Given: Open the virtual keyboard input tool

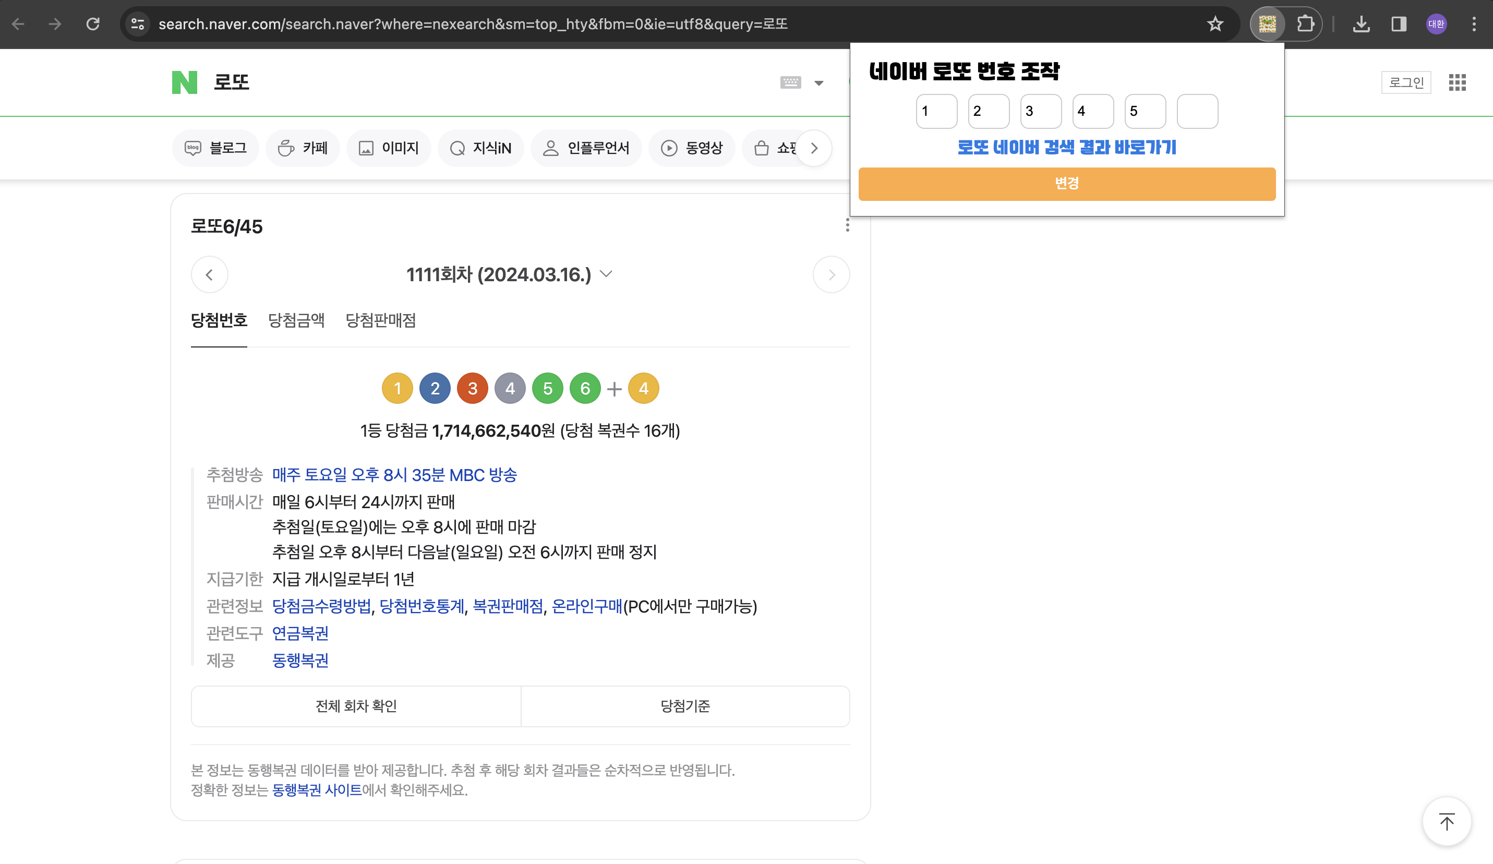Looking at the screenshot, I should point(790,82).
